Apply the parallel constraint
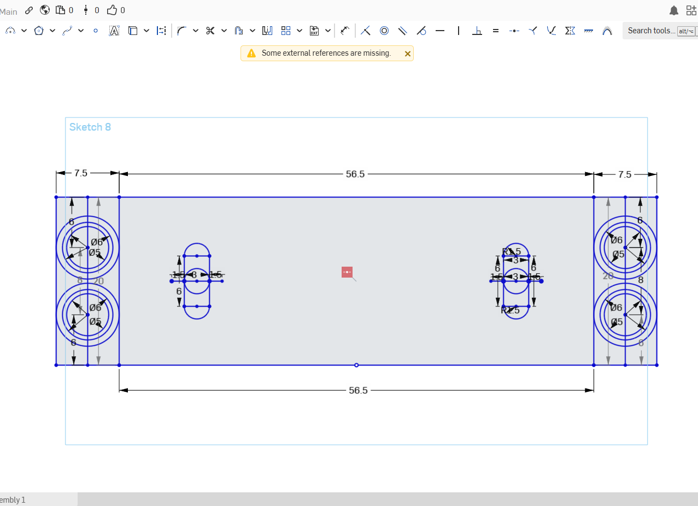This screenshot has height=506, width=698. [x=403, y=31]
